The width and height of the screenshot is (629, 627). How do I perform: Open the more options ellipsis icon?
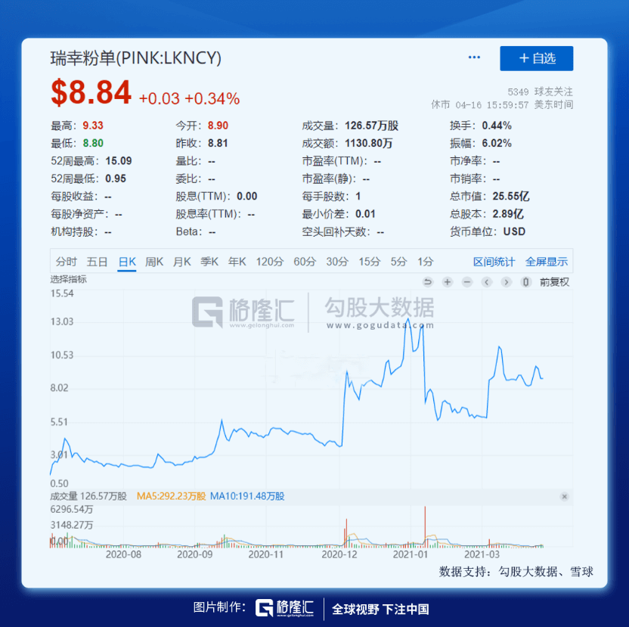click(474, 56)
